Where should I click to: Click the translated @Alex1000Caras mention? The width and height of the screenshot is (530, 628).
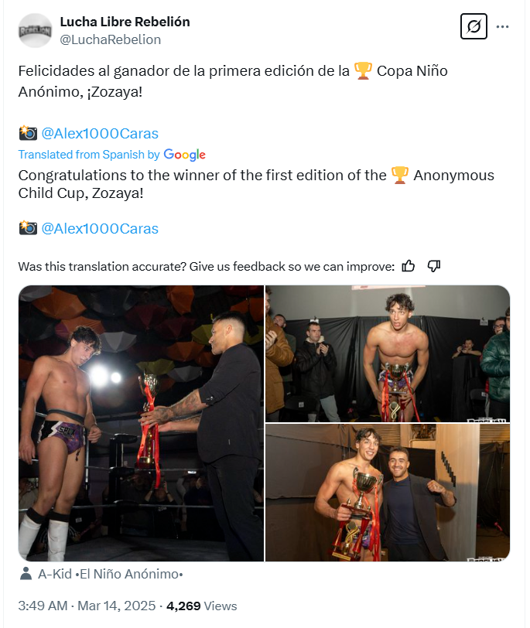[x=100, y=228]
